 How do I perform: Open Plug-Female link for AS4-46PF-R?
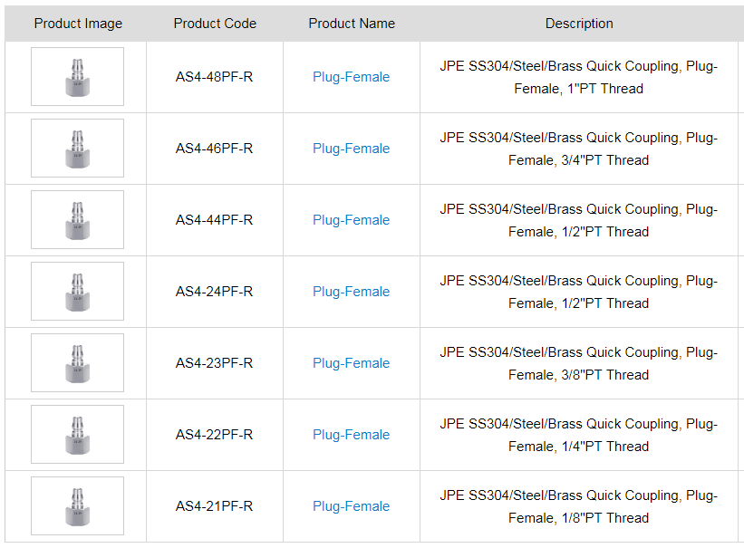[x=351, y=149]
